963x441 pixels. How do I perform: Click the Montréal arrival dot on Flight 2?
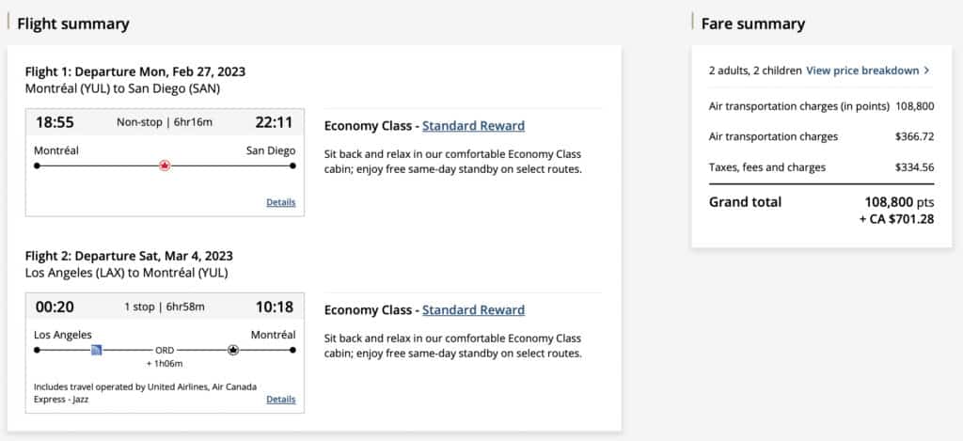point(293,350)
